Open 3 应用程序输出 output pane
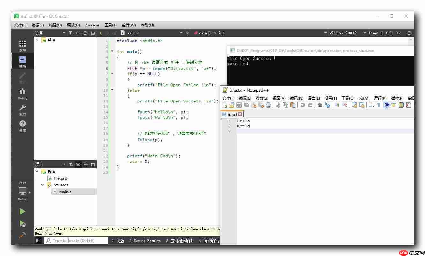The image size is (425, 256). (x=180, y=241)
